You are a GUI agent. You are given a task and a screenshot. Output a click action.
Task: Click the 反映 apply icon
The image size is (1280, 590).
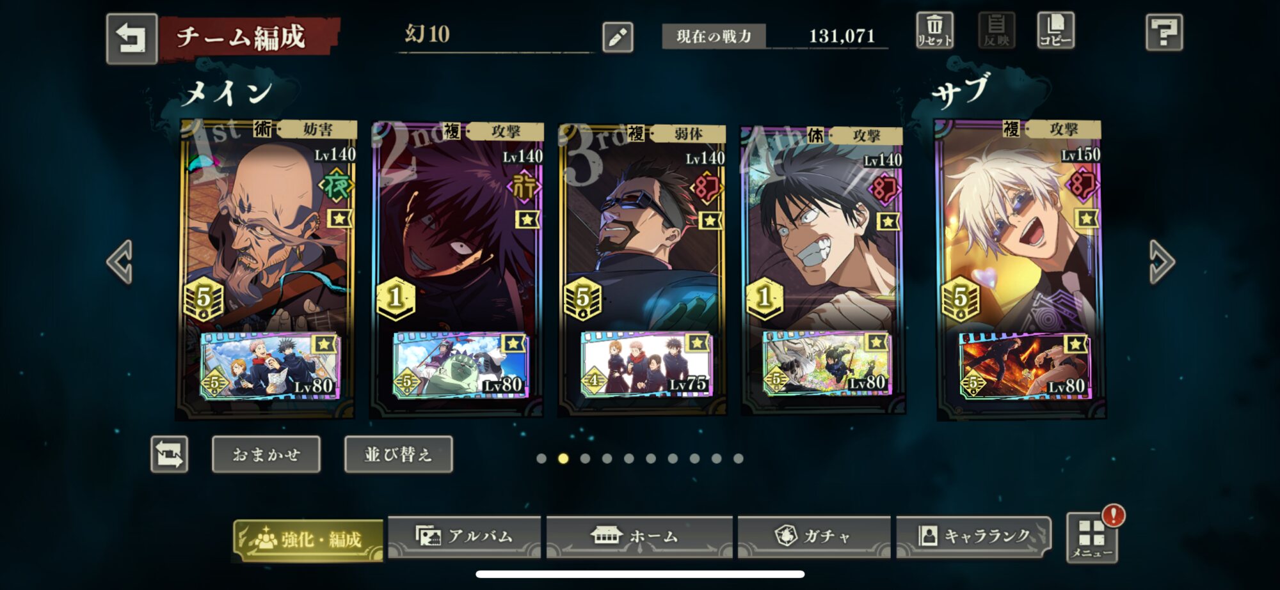tap(996, 31)
